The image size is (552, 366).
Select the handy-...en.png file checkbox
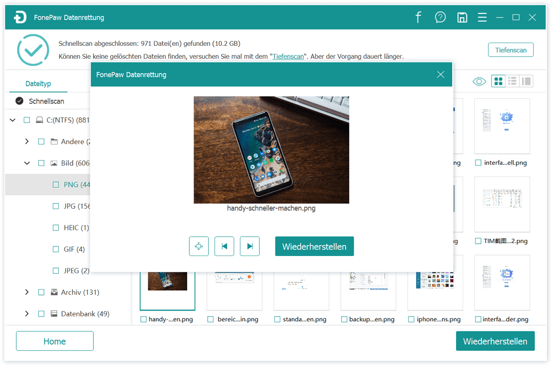click(143, 320)
